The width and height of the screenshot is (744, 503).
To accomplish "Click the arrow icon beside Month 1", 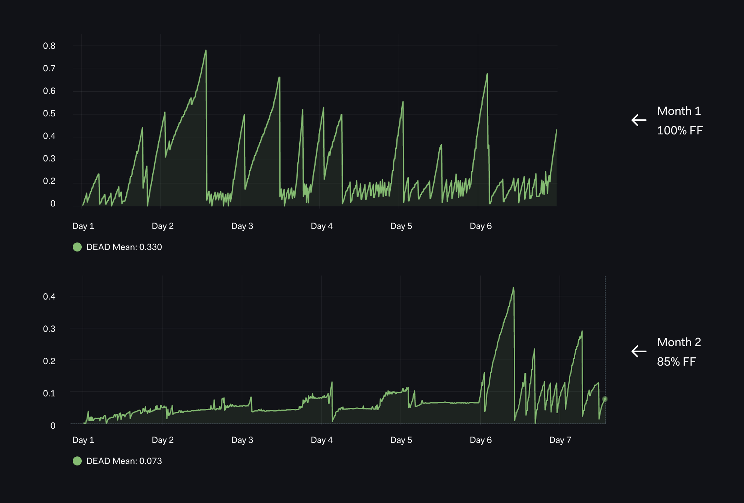I will pos(639,120).
